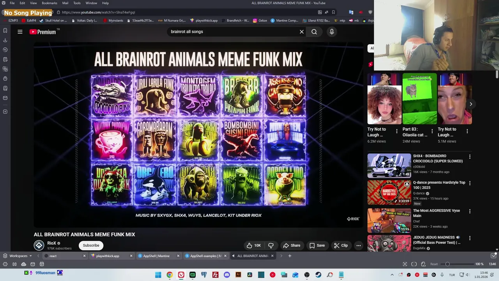
Task: Open the Mail menu
Action: click(x=65, y=3)
